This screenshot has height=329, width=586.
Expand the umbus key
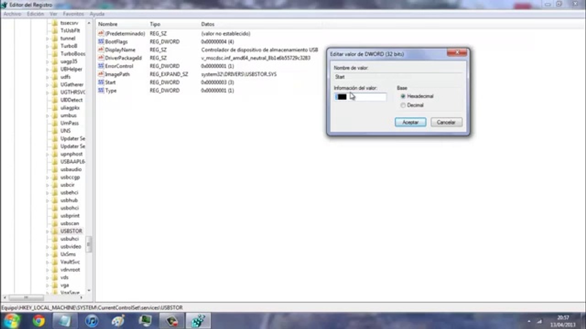click(x=47, y=116)
